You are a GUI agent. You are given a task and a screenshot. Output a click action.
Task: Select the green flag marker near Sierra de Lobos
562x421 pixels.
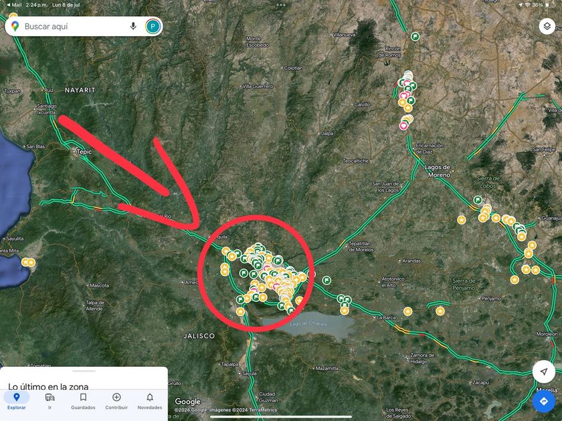point(478,200)
